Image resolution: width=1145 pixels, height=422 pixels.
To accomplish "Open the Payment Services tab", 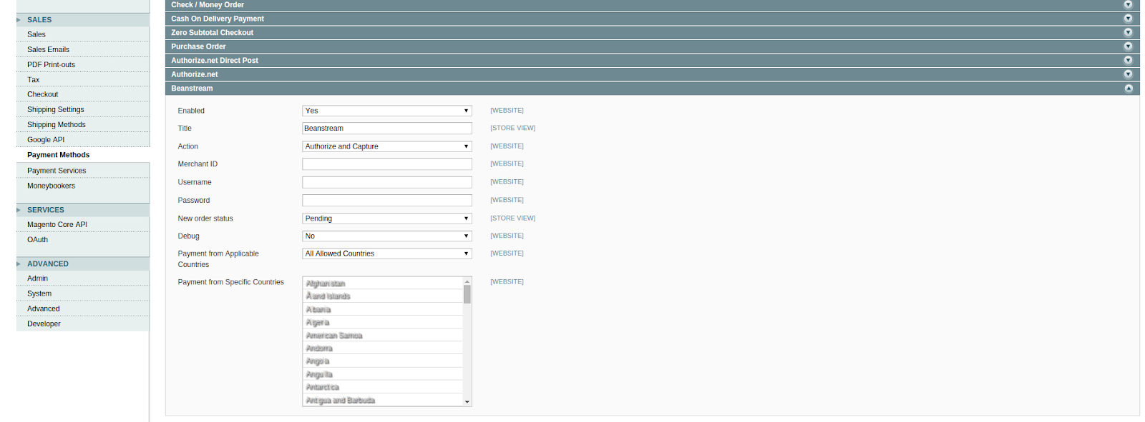I will 83,171.
